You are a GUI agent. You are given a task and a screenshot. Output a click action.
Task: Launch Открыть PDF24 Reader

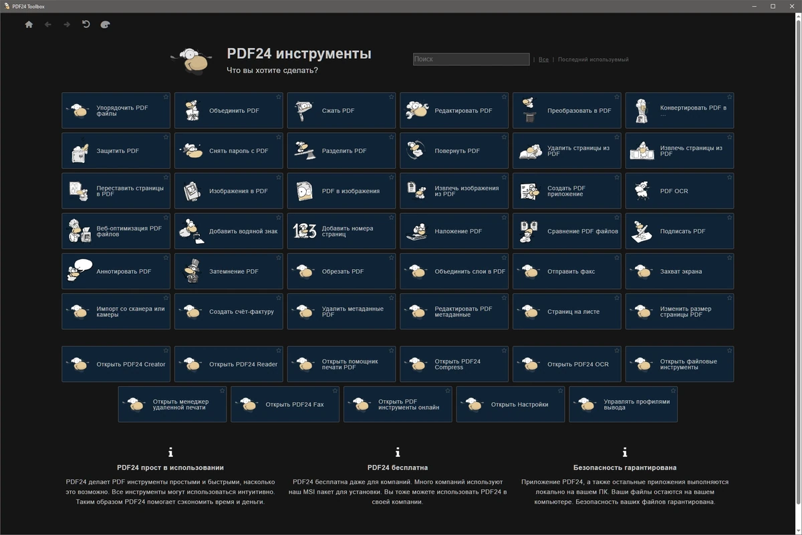coord(229,364)
